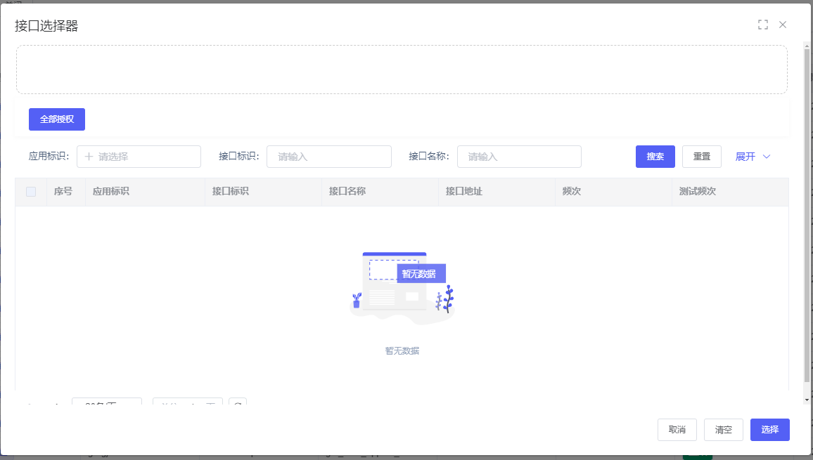Click the scrollbar up arrow

[807, 46]
